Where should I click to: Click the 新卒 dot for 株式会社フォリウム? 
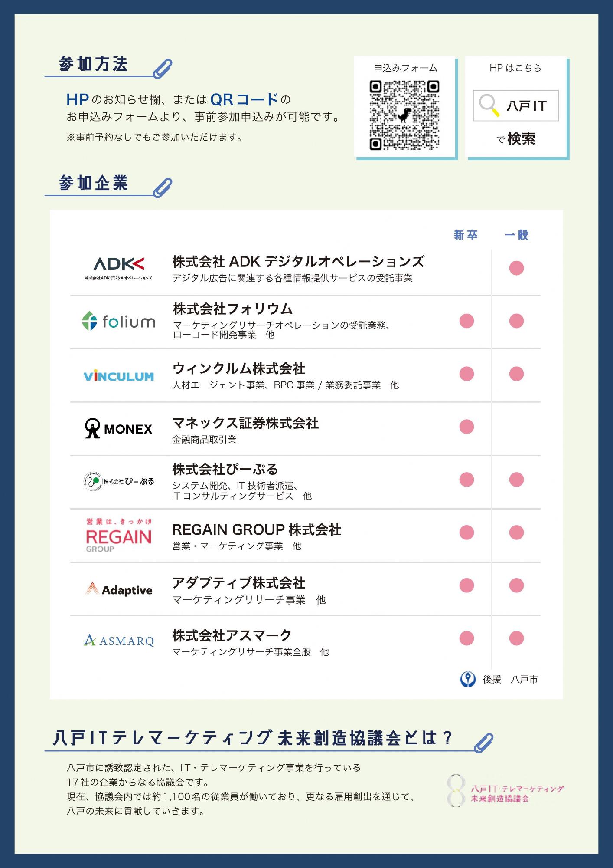[466, 321]
